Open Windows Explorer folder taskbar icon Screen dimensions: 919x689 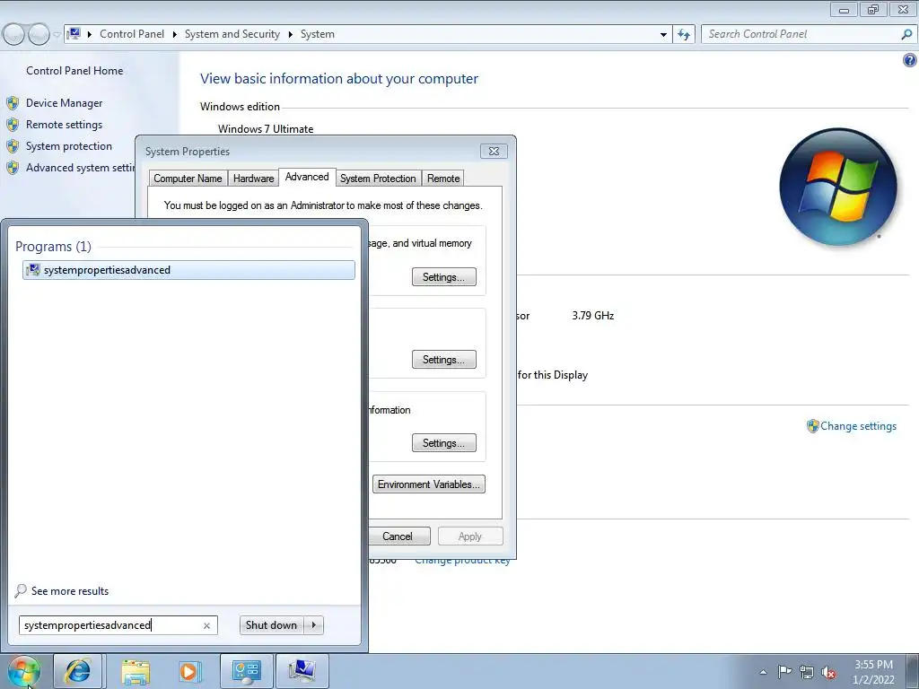[136, 671]
